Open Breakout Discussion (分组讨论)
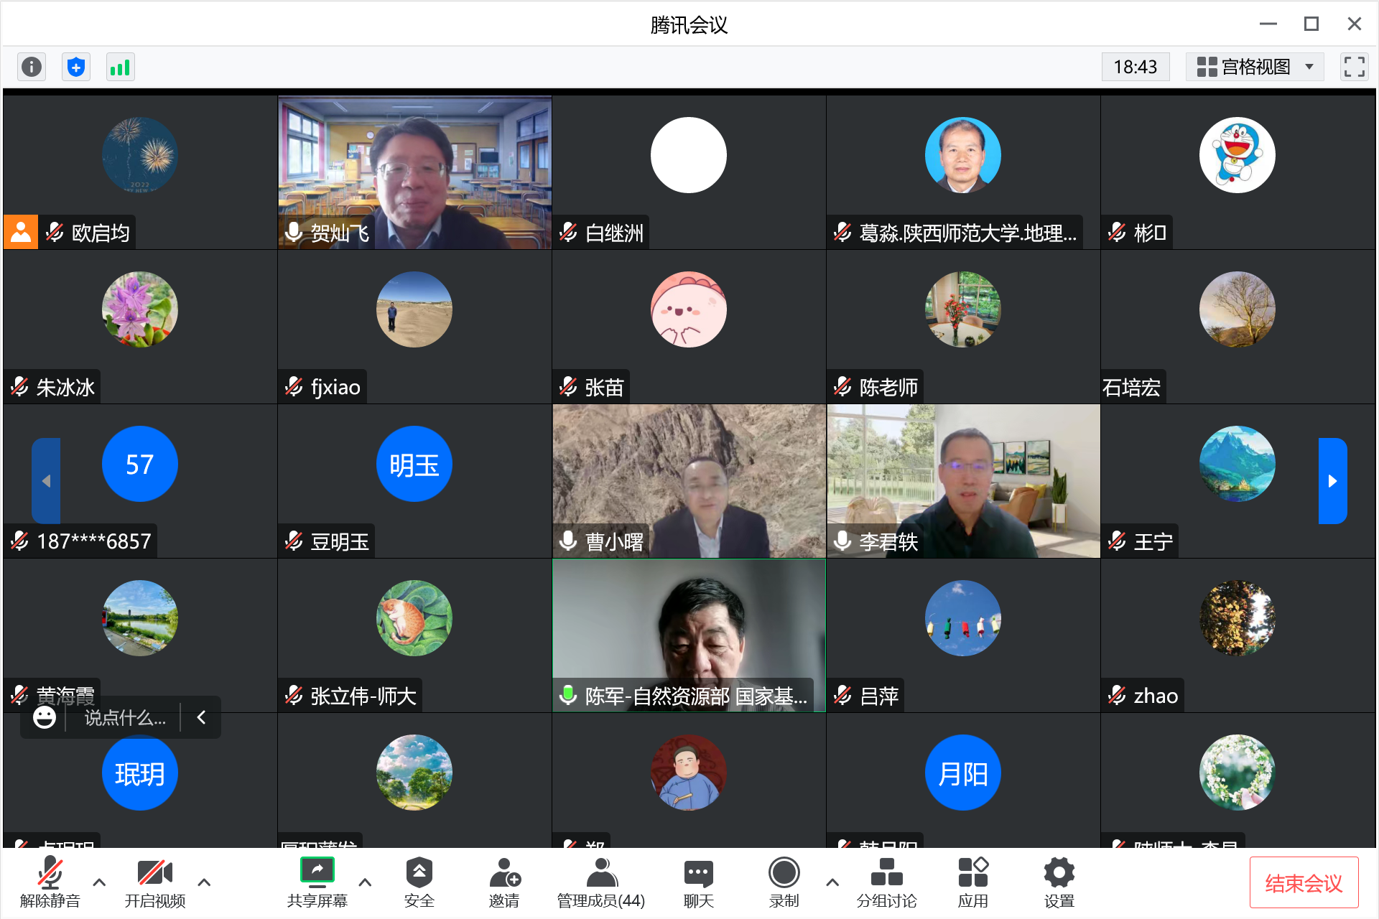 [886, 882]
